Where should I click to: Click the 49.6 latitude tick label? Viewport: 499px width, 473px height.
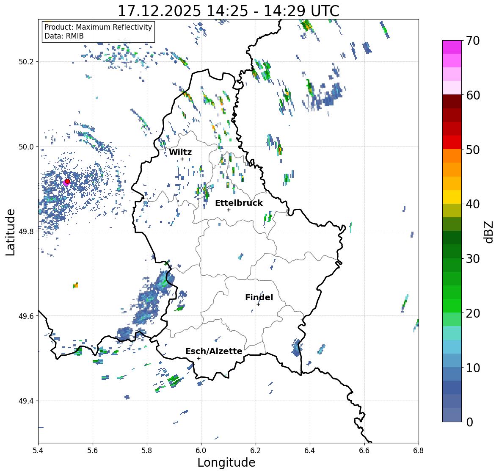click(x=26, y=316)
